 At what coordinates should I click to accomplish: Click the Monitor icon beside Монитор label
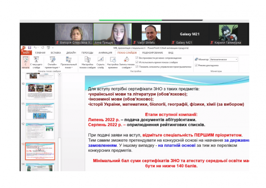pos(196,59)
